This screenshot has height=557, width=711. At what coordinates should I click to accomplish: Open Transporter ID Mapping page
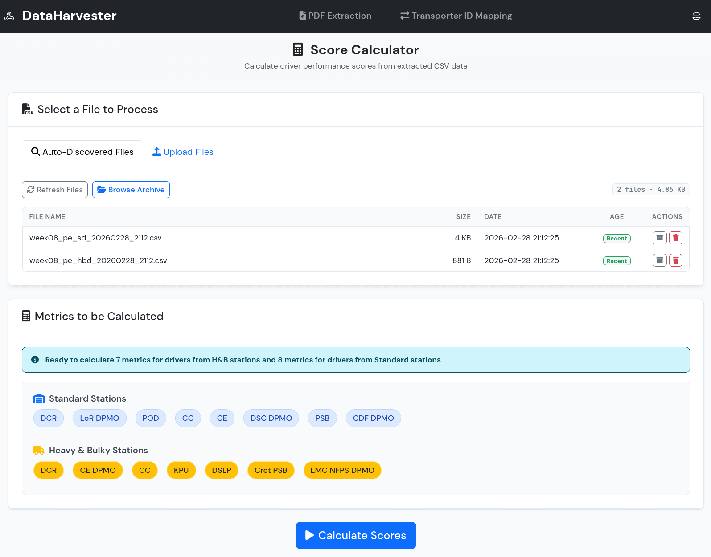[x=456, y=16]
